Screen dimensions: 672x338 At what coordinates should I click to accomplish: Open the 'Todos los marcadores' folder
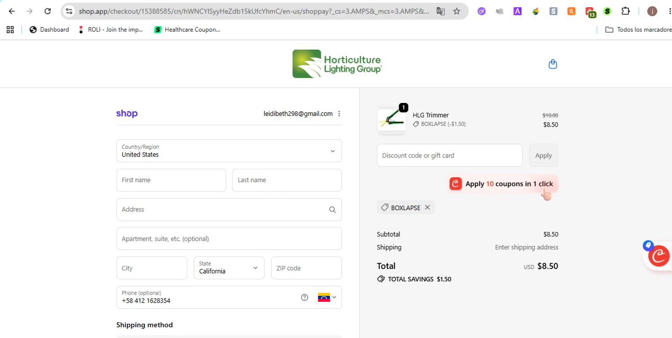click(x=638, y=30)
